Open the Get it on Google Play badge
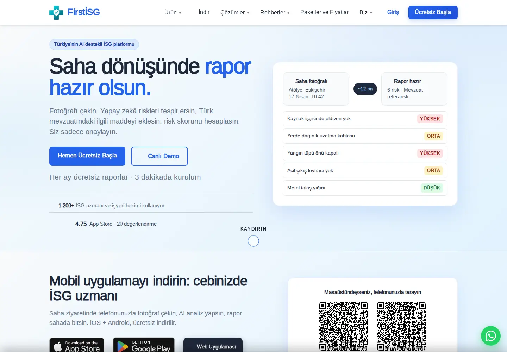 click(x=144, y=346)
